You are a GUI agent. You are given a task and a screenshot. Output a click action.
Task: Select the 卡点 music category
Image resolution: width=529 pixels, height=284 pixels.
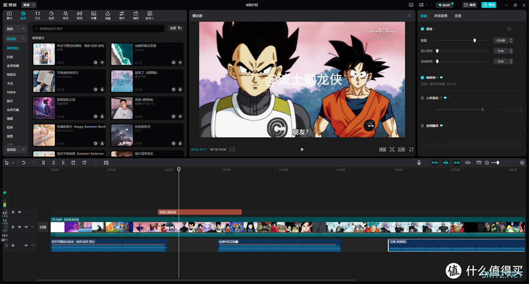[x=10, y=83]
